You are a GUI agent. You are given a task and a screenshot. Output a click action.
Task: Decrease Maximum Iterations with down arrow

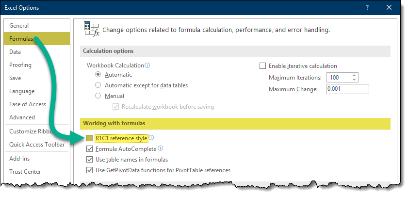[355, 80]
